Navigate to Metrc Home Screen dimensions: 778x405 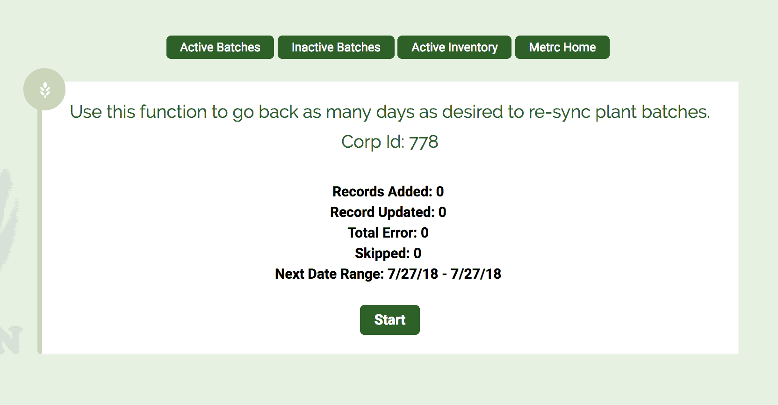(562, 47)
